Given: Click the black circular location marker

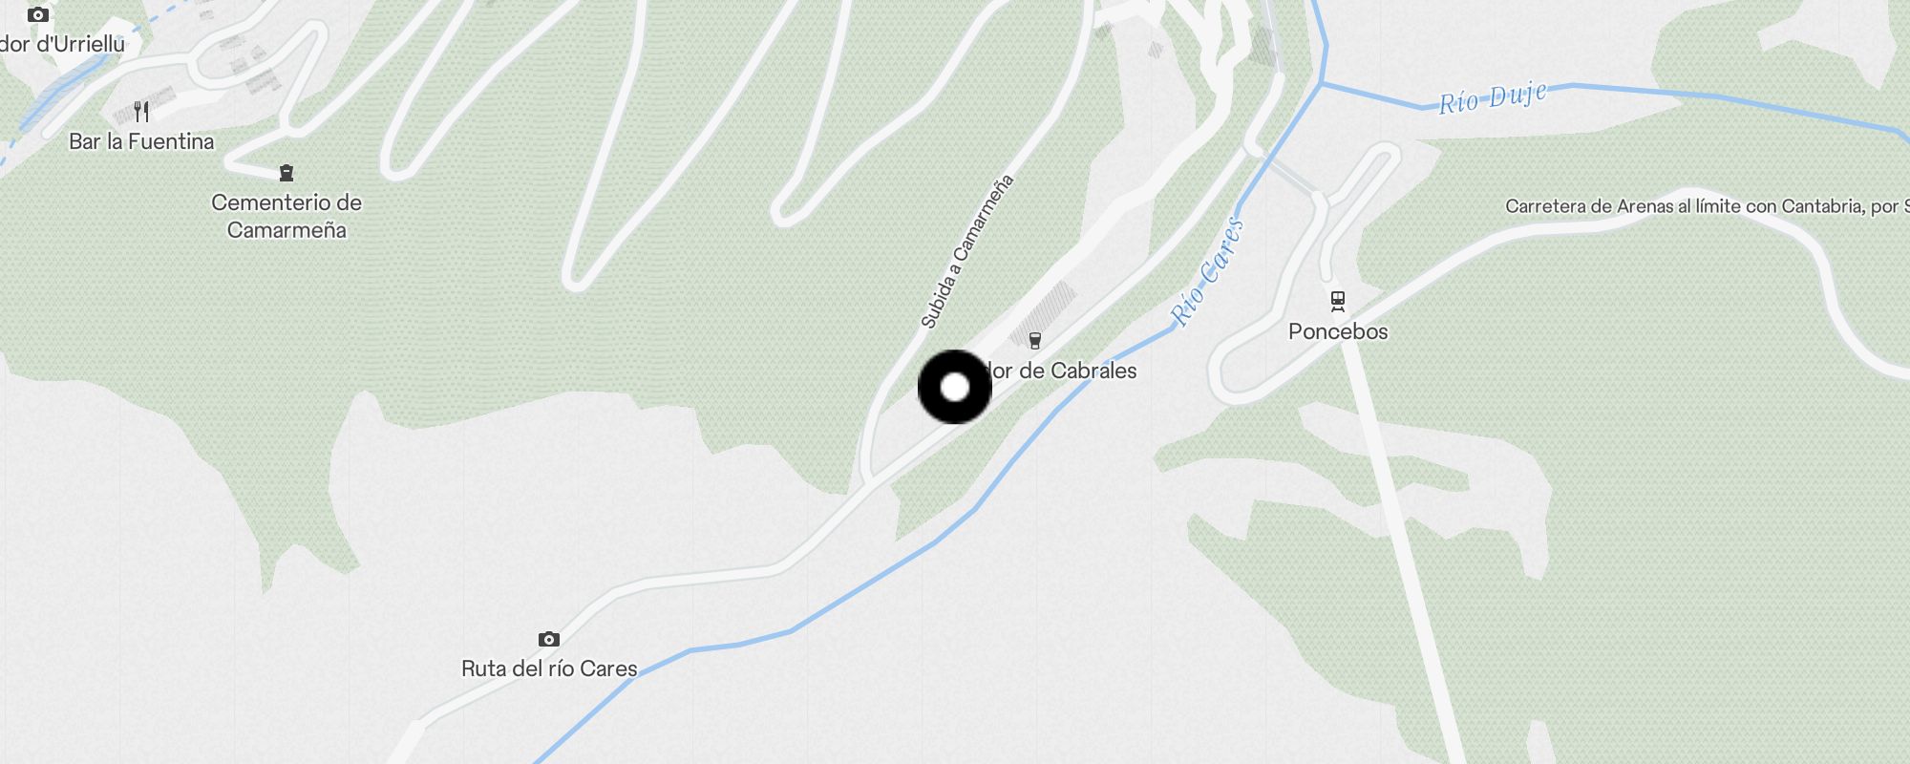Looking at the screenshot, I should coord(955,388).
